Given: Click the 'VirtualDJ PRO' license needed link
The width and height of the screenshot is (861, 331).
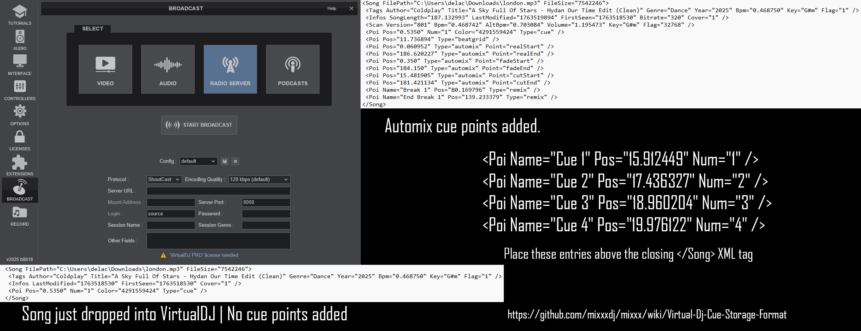Looking at the screenshot, I should pyautogui.click(x=204, y=255).
